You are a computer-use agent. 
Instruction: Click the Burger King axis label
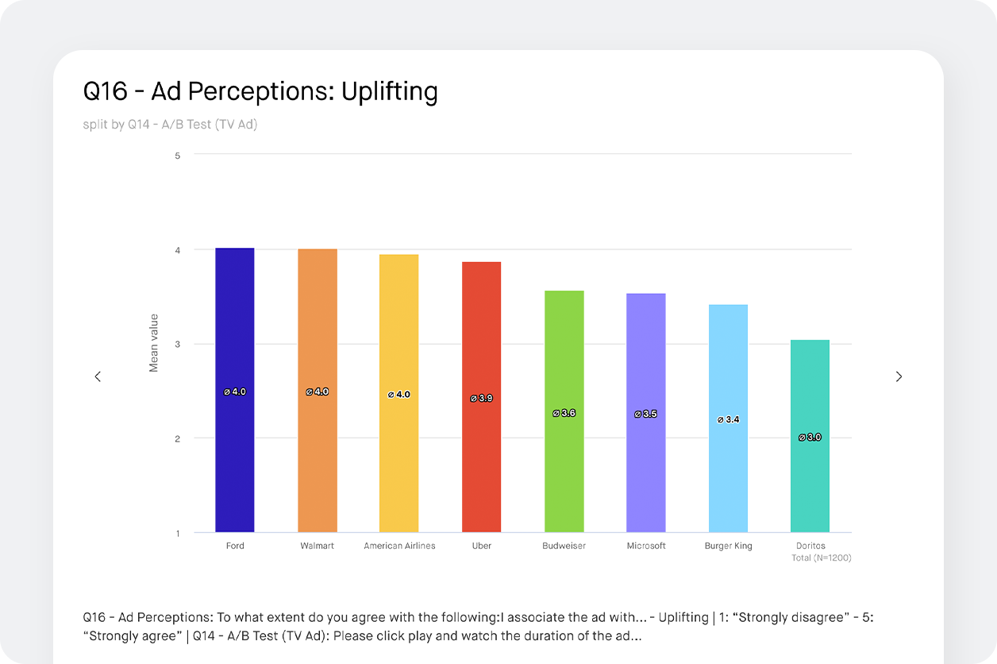point(729,546)
